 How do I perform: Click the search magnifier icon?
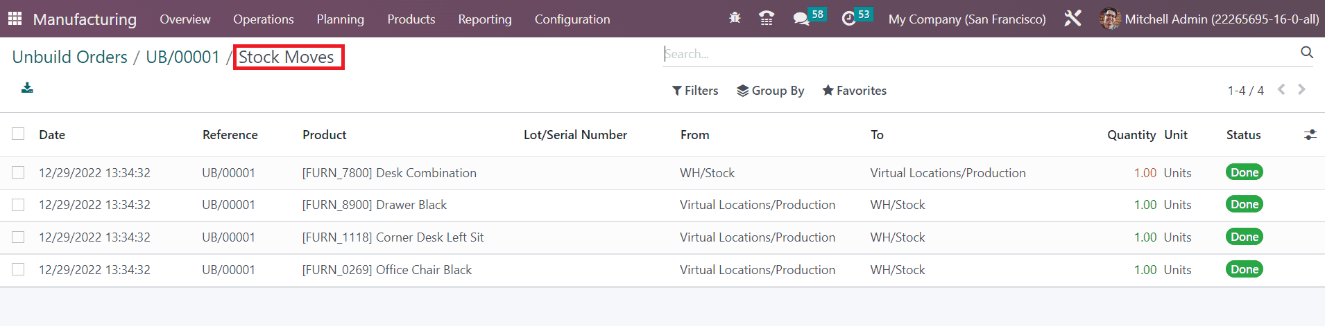pos(1307,53)
